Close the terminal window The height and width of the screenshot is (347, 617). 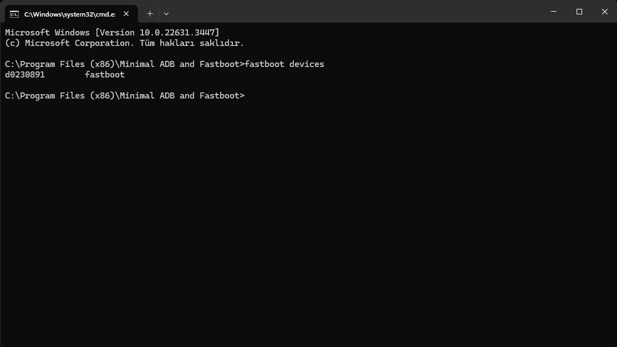604,12
